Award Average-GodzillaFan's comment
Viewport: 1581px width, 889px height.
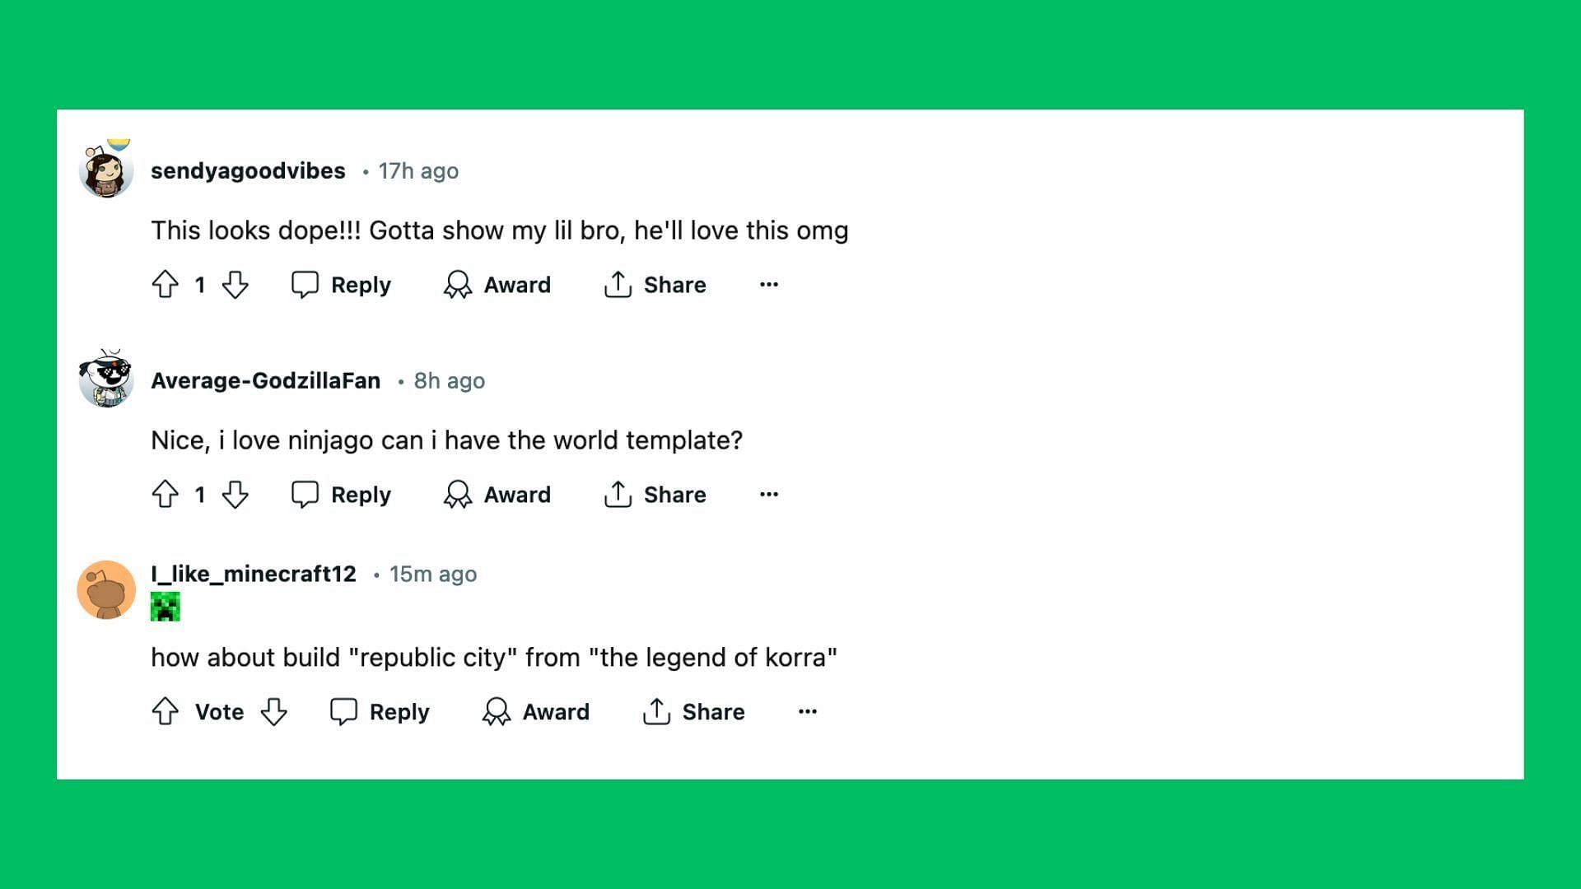(x=497, y=495)
